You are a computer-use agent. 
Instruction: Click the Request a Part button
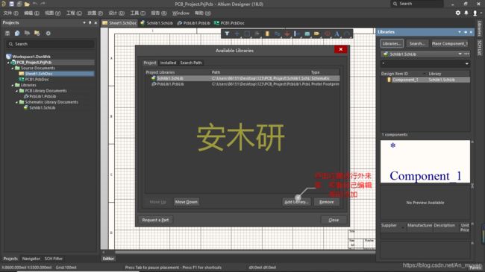pos(155,220)
